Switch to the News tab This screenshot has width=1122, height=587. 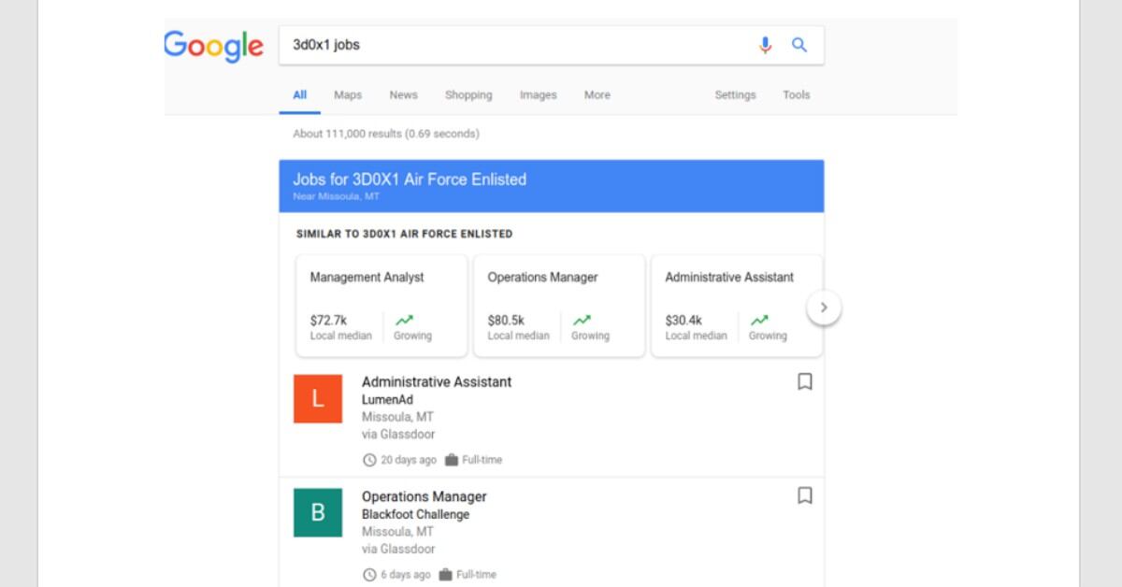[403, 95]
